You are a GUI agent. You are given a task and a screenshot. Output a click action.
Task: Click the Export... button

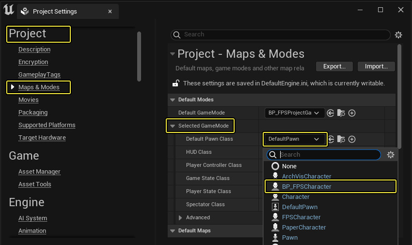(334, 66)
